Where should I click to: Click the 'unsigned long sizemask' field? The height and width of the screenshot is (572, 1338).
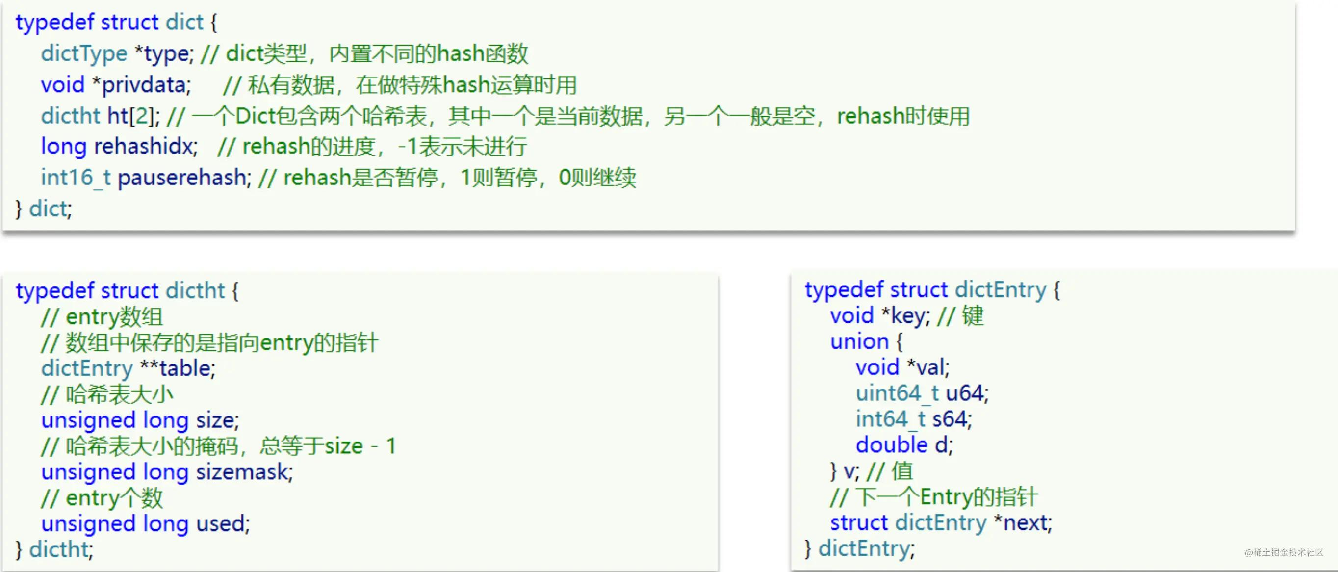point(167,472)
